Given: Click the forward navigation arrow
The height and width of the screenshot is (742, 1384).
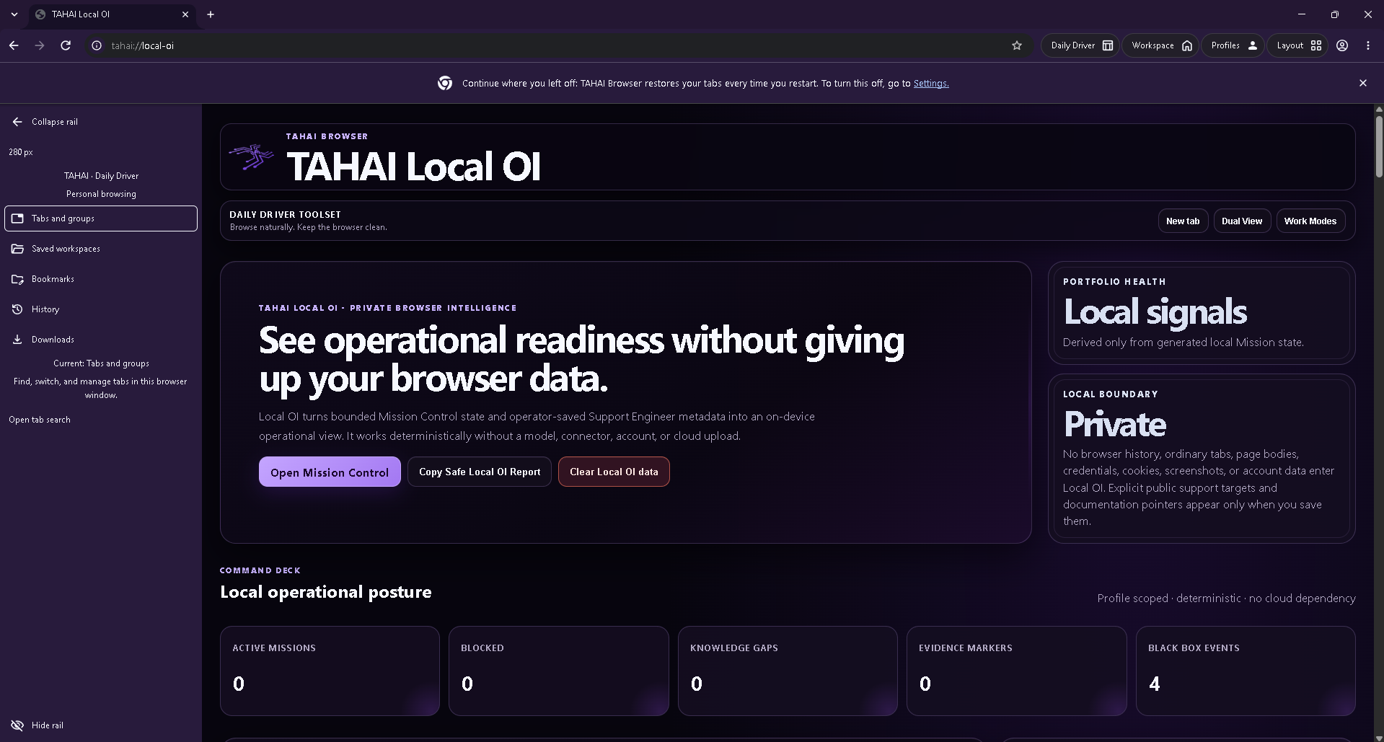Looking at the screenshot, I should [x=40, y=45].
